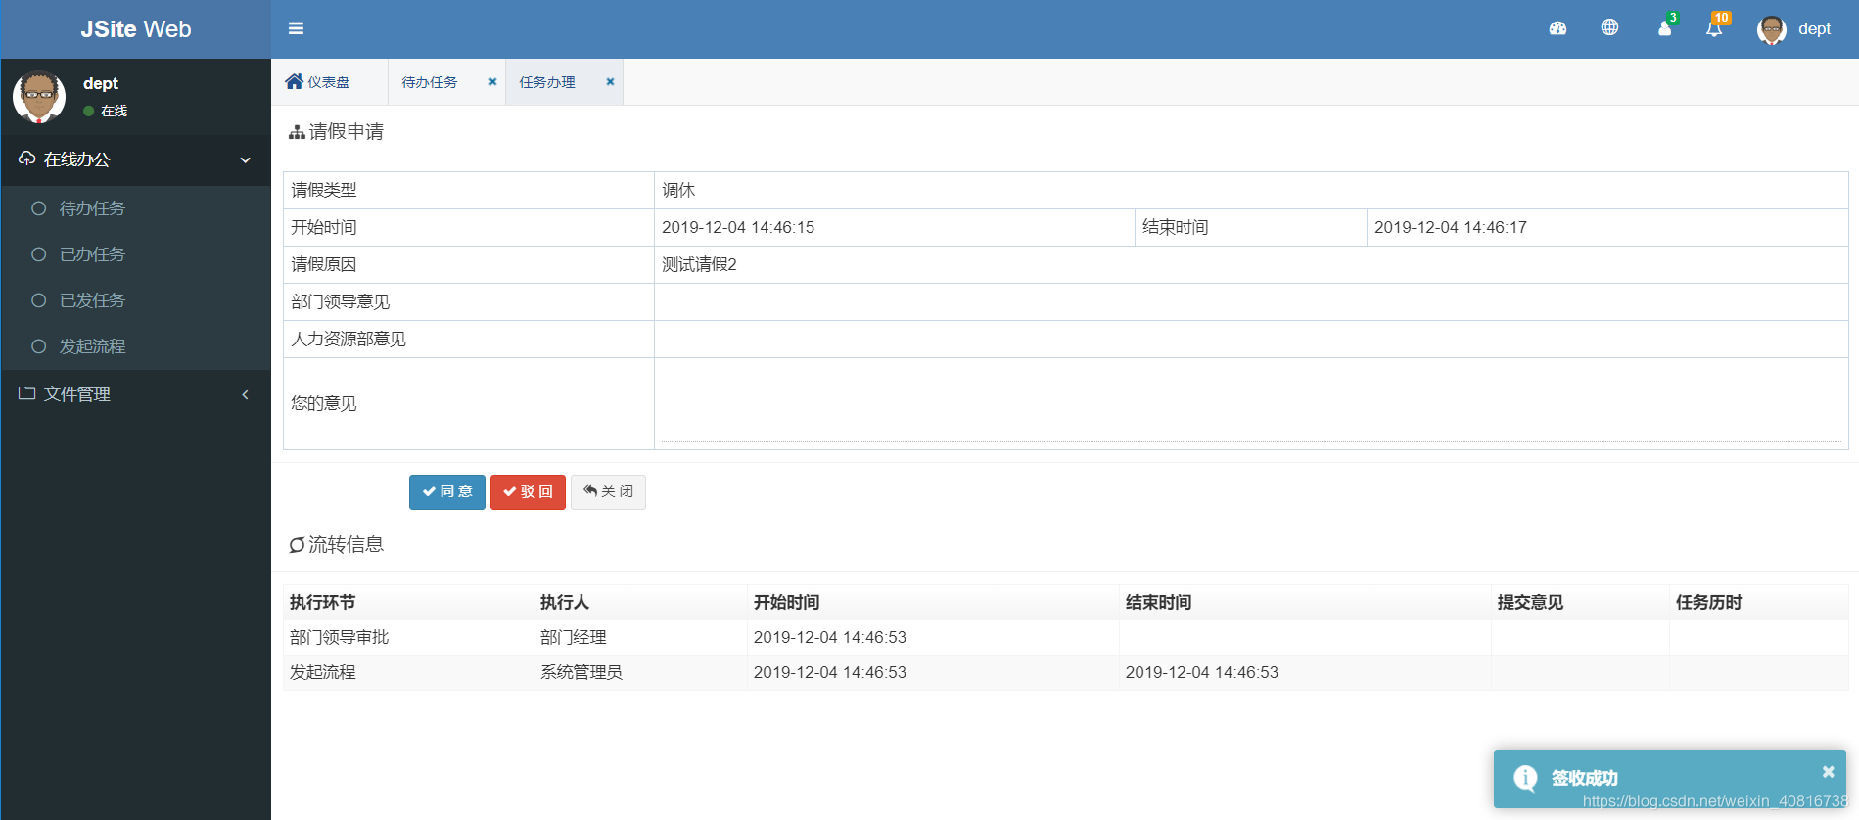
Task: Expand the 文件管理 menu arrow
Action: (x=245, y=394)
